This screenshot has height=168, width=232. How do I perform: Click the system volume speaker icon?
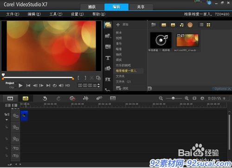coord(61,85)
